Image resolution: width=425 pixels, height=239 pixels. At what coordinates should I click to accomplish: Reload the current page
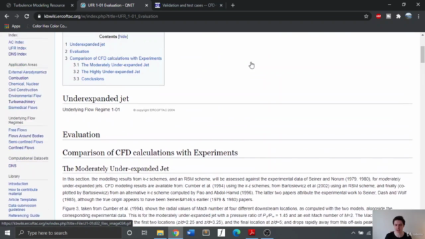(27, 16)
